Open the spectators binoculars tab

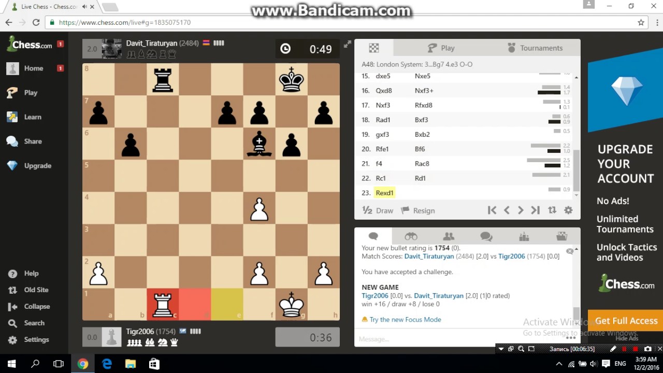point(411,236)
